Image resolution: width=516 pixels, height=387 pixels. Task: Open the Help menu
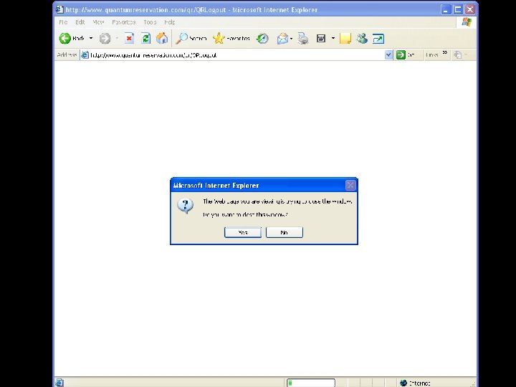coord(170,22)
